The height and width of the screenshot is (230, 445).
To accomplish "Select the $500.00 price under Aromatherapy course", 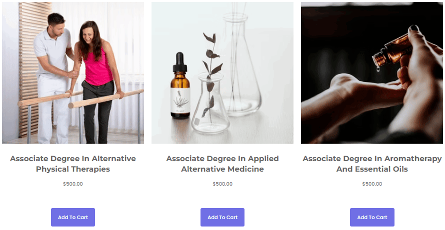I will [372, 184].
